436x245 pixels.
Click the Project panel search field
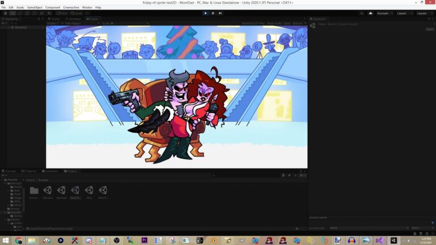coord(245,175)
